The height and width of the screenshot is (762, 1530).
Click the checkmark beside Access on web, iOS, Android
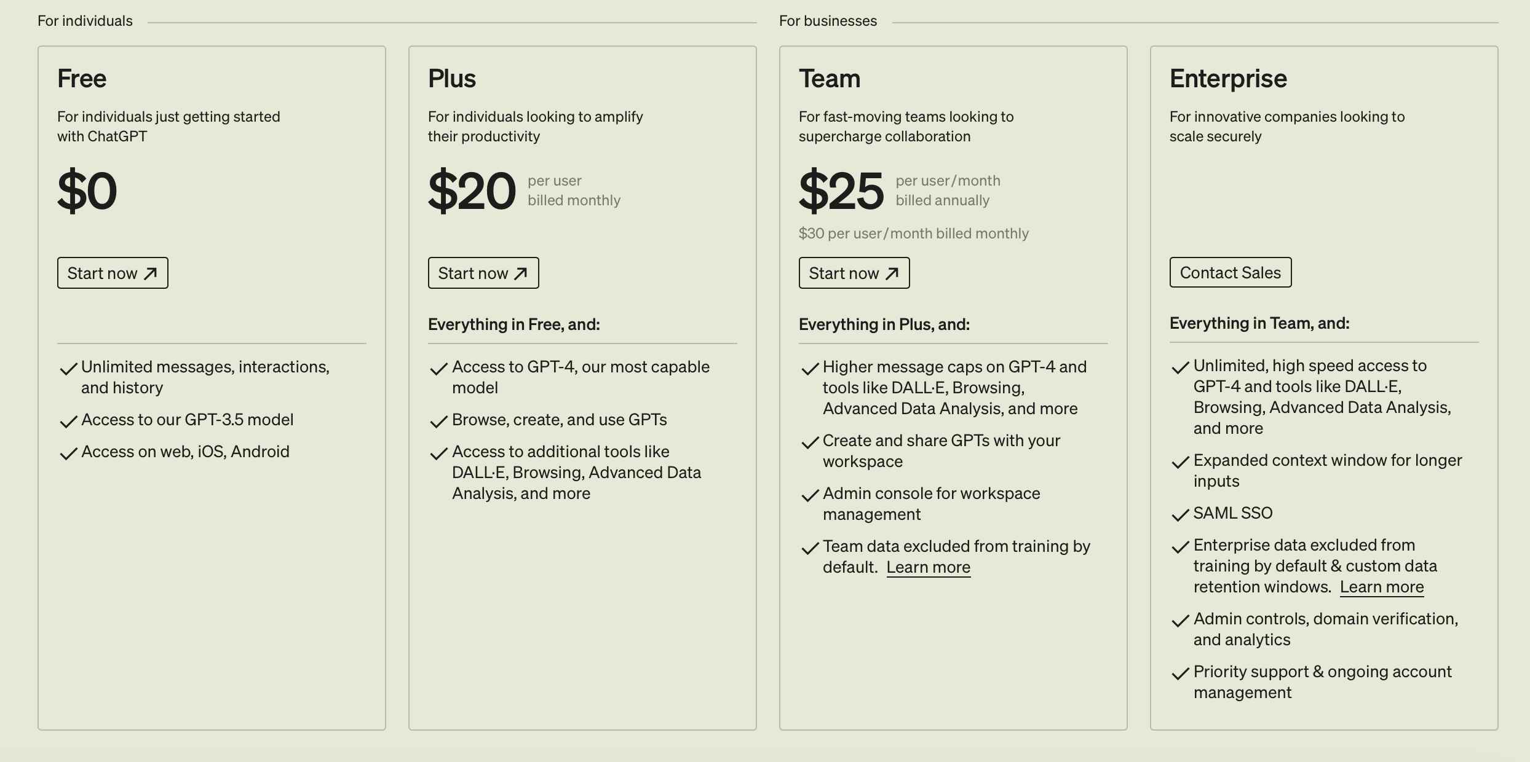[x=68, y=454]
